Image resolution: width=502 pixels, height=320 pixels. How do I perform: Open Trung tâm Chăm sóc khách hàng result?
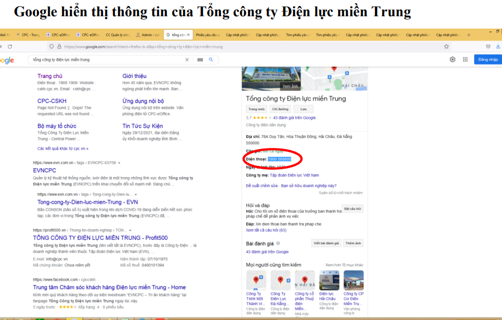tap(109, 287)
